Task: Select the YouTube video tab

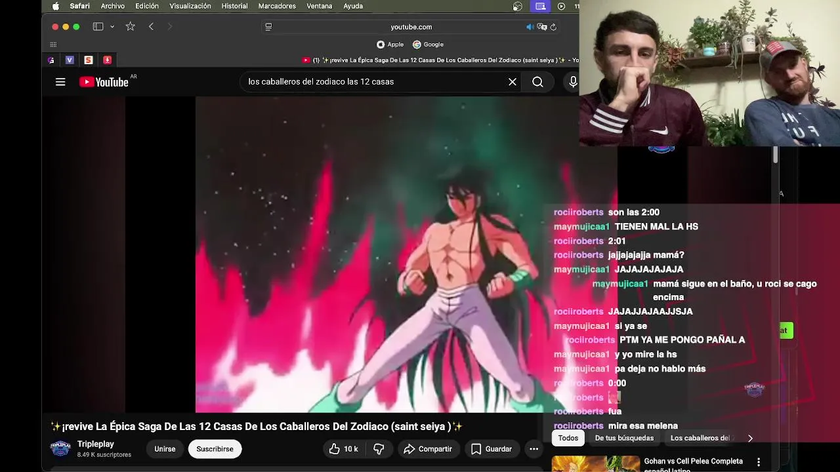Action: (440, 60)
